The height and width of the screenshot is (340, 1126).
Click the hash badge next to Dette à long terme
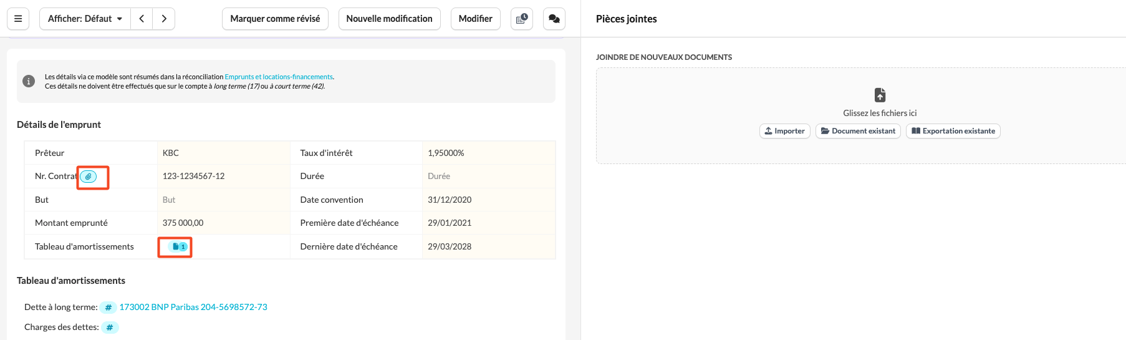pos(108,308)
